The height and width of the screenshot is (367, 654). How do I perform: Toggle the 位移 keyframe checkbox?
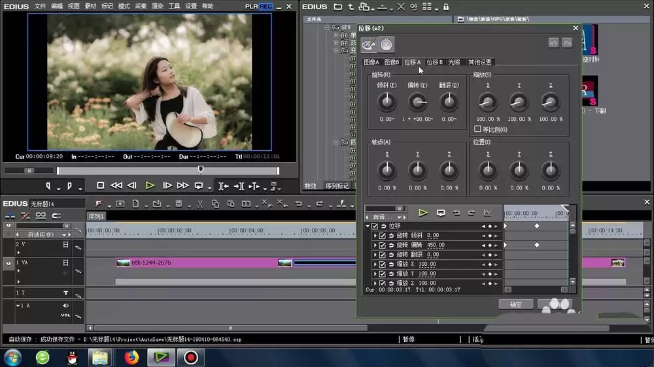(x=375, y=226)
